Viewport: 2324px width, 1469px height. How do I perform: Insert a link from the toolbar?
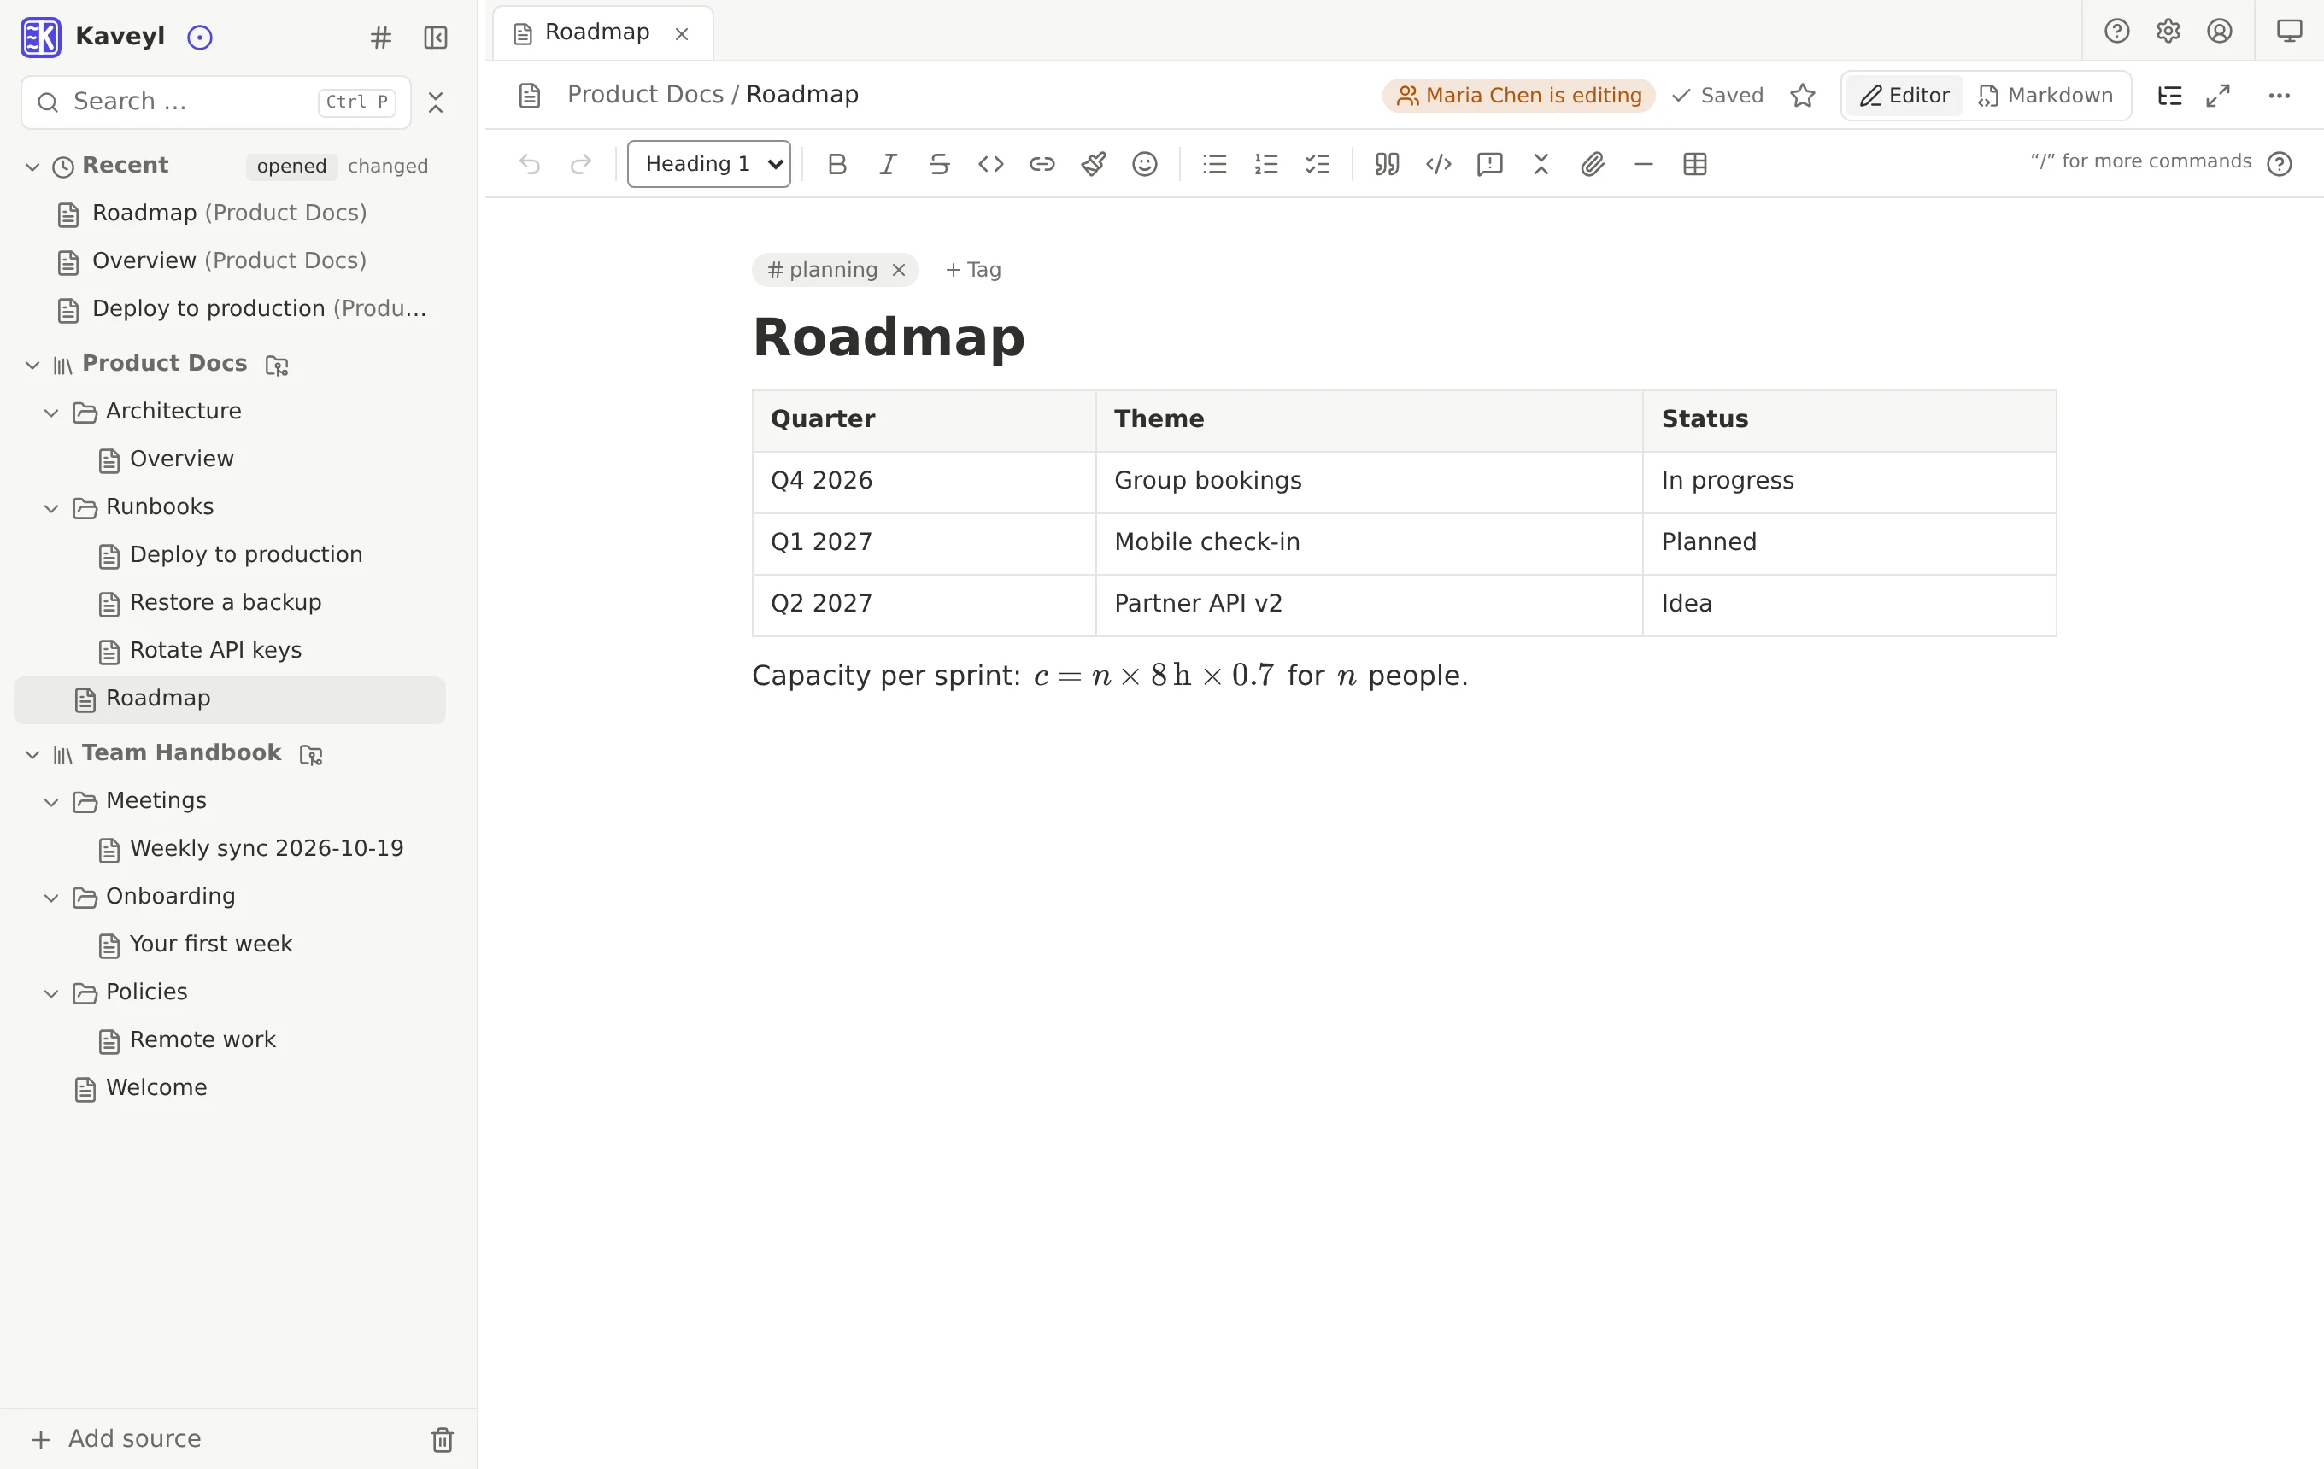(1042, 164)
